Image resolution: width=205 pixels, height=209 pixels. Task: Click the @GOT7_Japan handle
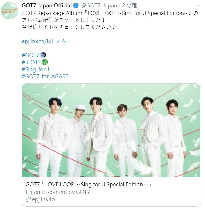[x=99, y=6]
